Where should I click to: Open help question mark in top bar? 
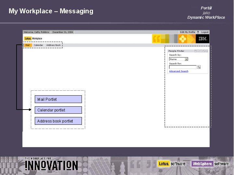point(198,32)
